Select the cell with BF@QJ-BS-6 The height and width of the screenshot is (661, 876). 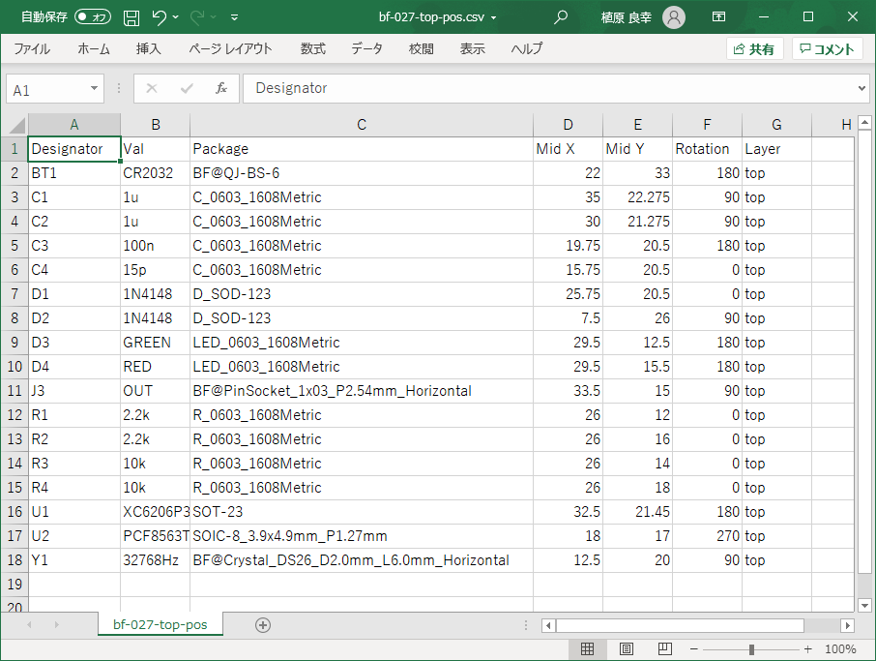pyautogui.click(x=362, y=173)
